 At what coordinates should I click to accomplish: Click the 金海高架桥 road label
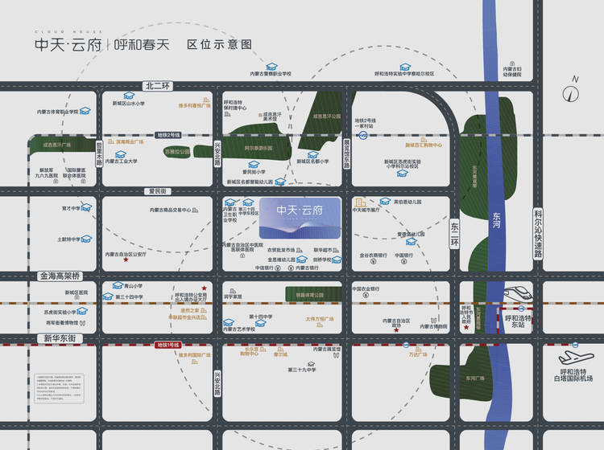point(60,276)
